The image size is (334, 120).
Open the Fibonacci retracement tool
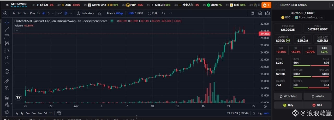[7, 37]
